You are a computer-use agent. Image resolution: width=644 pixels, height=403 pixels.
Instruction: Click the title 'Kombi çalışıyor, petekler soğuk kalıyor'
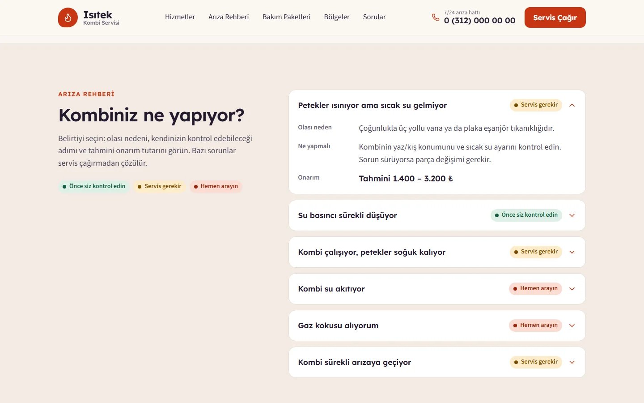(x=372, y=252)
